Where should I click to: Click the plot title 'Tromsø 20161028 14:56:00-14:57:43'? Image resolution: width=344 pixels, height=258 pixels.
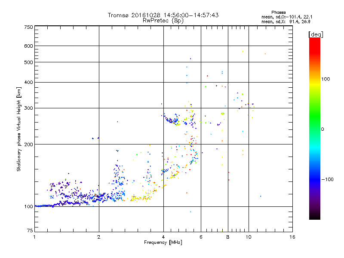point(163,15)
